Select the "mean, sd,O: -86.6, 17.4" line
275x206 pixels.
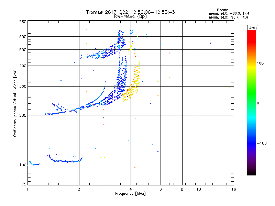(x=229, y=13)
